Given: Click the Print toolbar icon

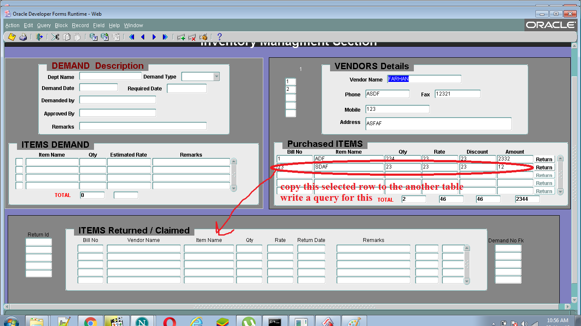Looking at the screenshot, I should pyautogui.click(x=23, y=37).
